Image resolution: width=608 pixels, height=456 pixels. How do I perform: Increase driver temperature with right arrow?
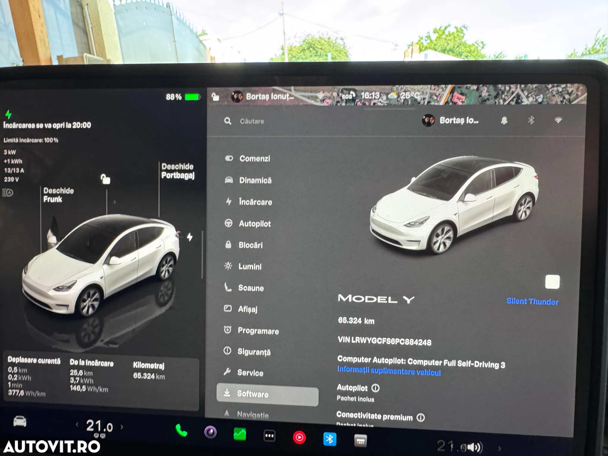click(x=122, y=427)
